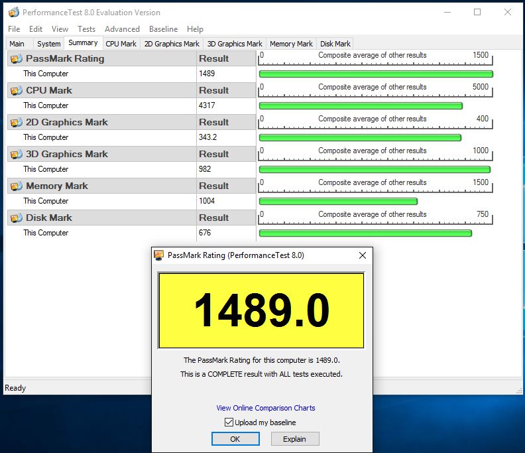
Task: Click This Computer under CPU Mark
Action: [46, 105]
